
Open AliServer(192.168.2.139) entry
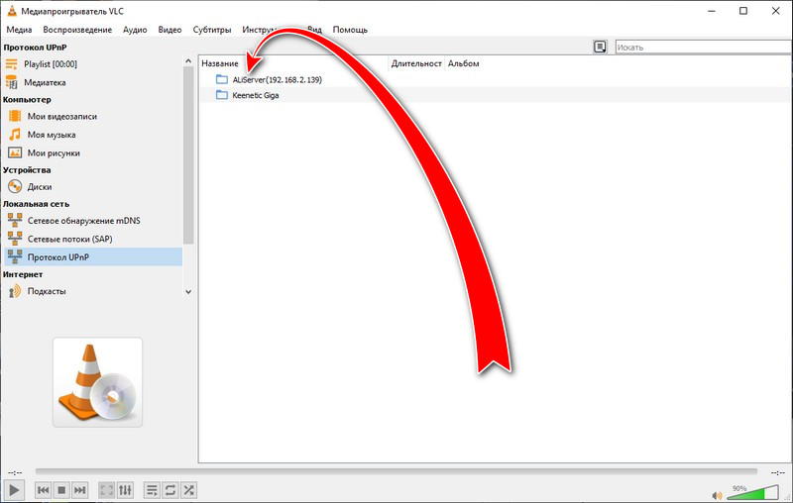[277, 80]
